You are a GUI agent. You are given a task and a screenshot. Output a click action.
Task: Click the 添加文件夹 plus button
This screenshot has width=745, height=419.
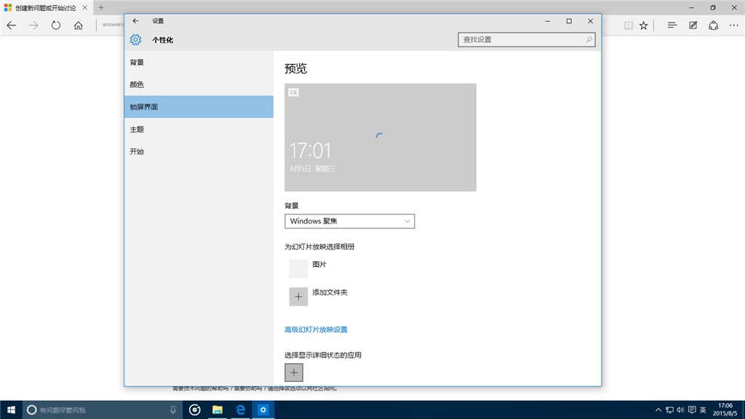tap(298, 297)
